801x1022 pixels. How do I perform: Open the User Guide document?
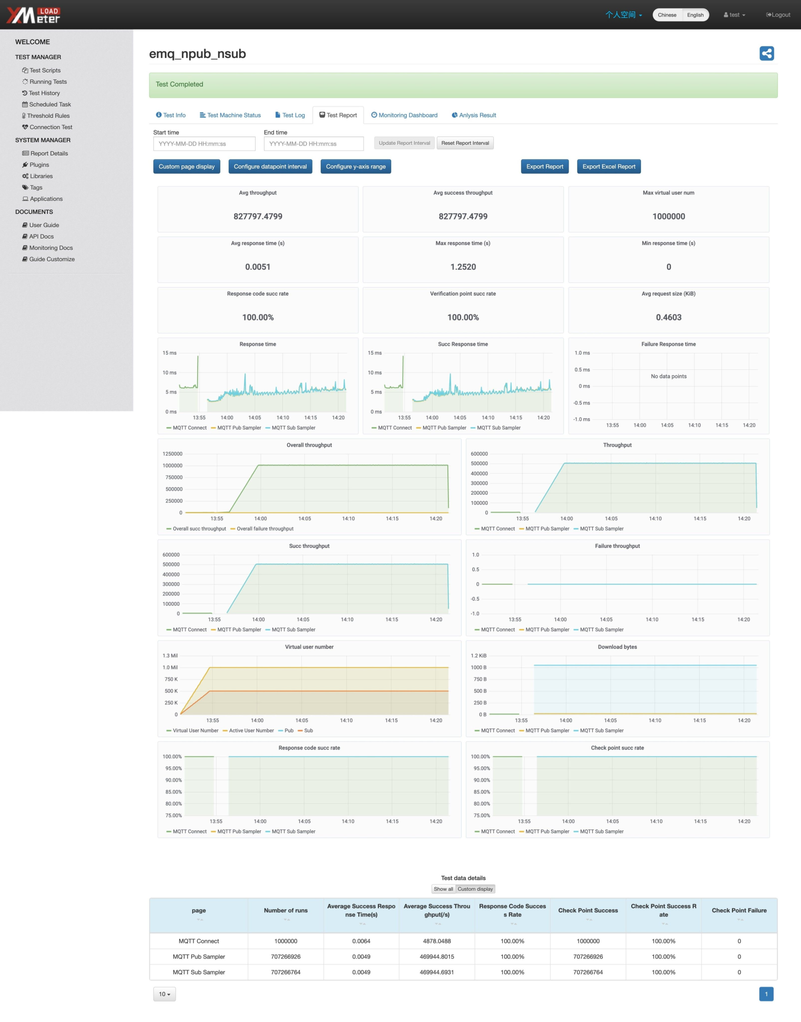[x=41, y=225]
